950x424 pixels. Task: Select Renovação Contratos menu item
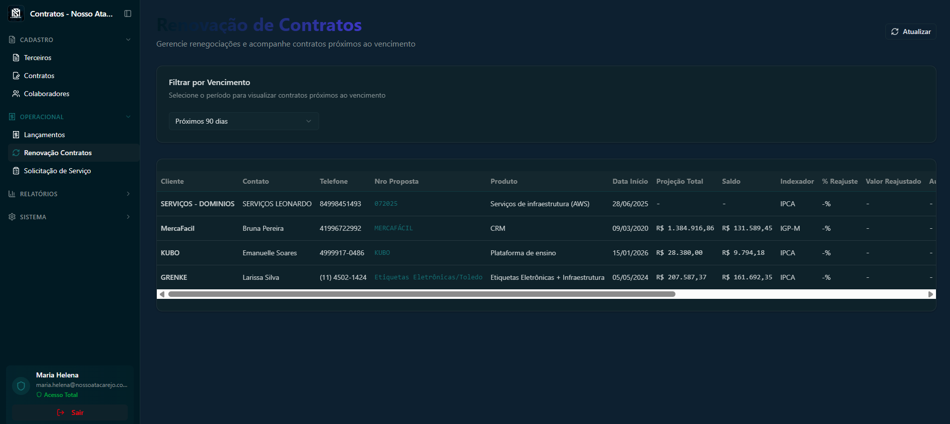[x=73, y=153]
